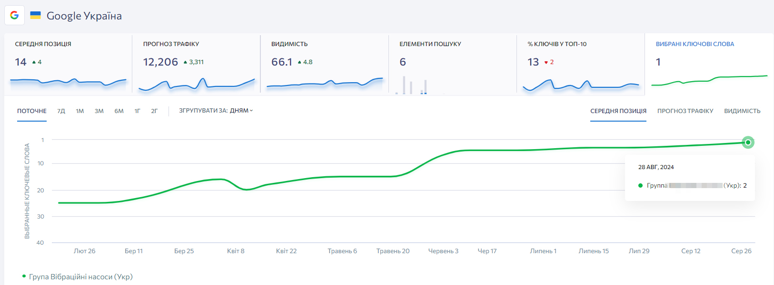The width and height of the screenshot is (774, 285).
Task: Select the Поточне time range tab
Action: click(32, 111)
